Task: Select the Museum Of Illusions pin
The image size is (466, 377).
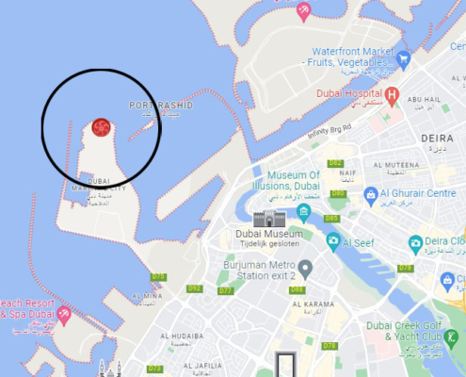Action: click(303, 213)
